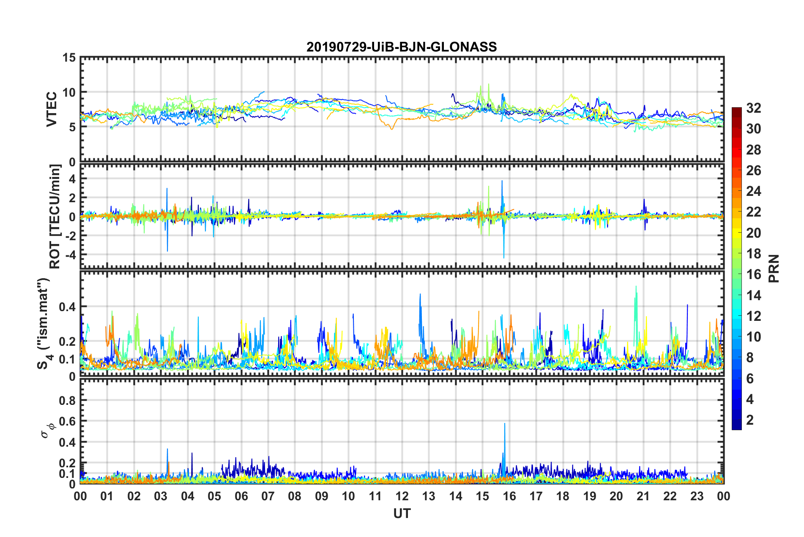The image size is (804, 537).
Task: Click hour tick label 07
Action: point(268,496)
